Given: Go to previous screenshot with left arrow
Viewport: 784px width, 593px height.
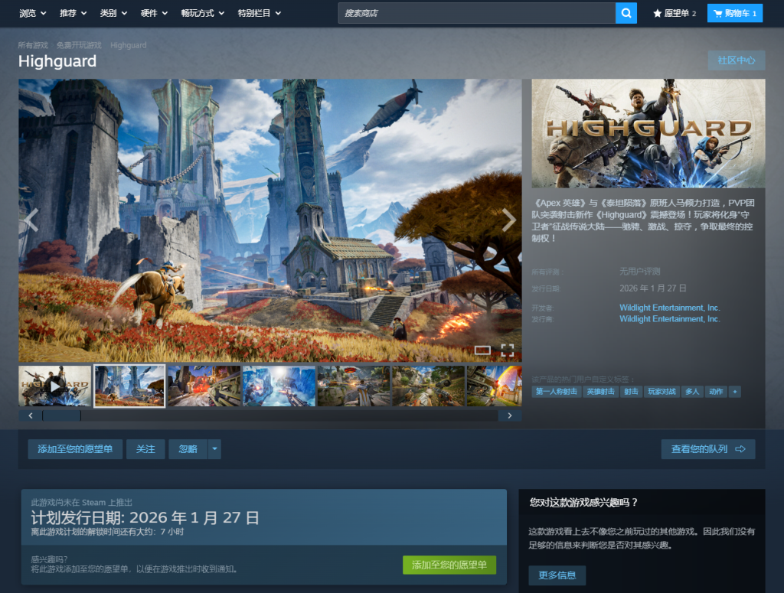Looking at the screenshot, I should click(x=31, y=220).
